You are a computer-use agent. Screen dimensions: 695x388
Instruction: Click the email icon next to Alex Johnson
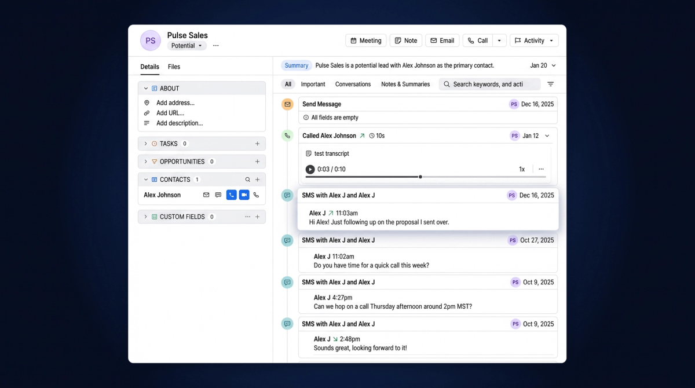click(206, 195)
